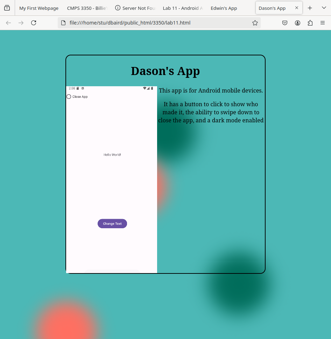The image size is (331, 339).
Task: Expand the list all tabs chevron
Action: pyautogui.click(x=324, y=8)
